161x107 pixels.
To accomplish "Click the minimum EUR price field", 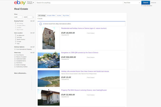I will [x=20, y=17].
